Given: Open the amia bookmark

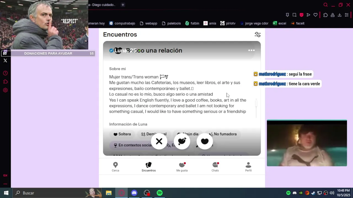Looking at the screenshot, I should coord(210,23).
